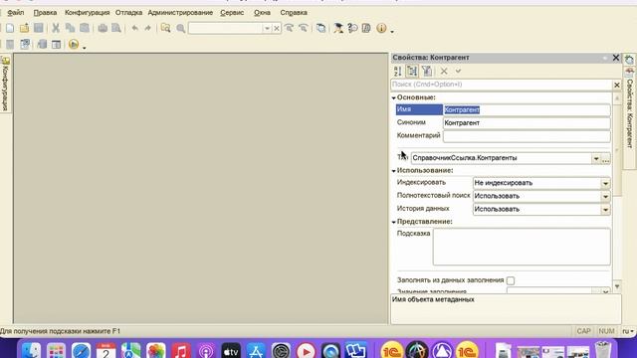The image size is (637, 358).
Task: Click the properties panel scroll down arrow
Action: [x=617, y=286]
